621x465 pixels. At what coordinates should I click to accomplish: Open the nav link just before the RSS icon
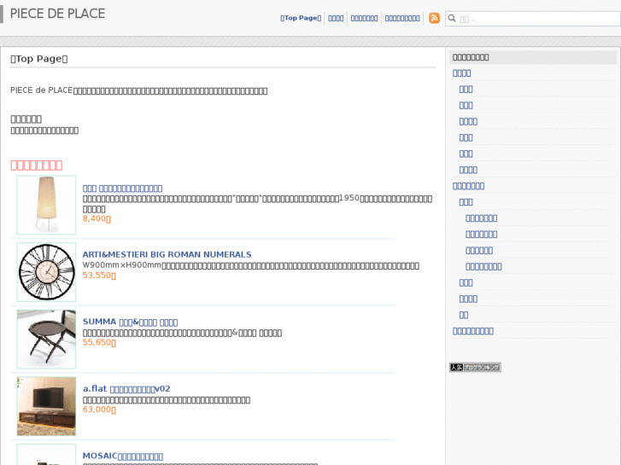coord(402,18)
